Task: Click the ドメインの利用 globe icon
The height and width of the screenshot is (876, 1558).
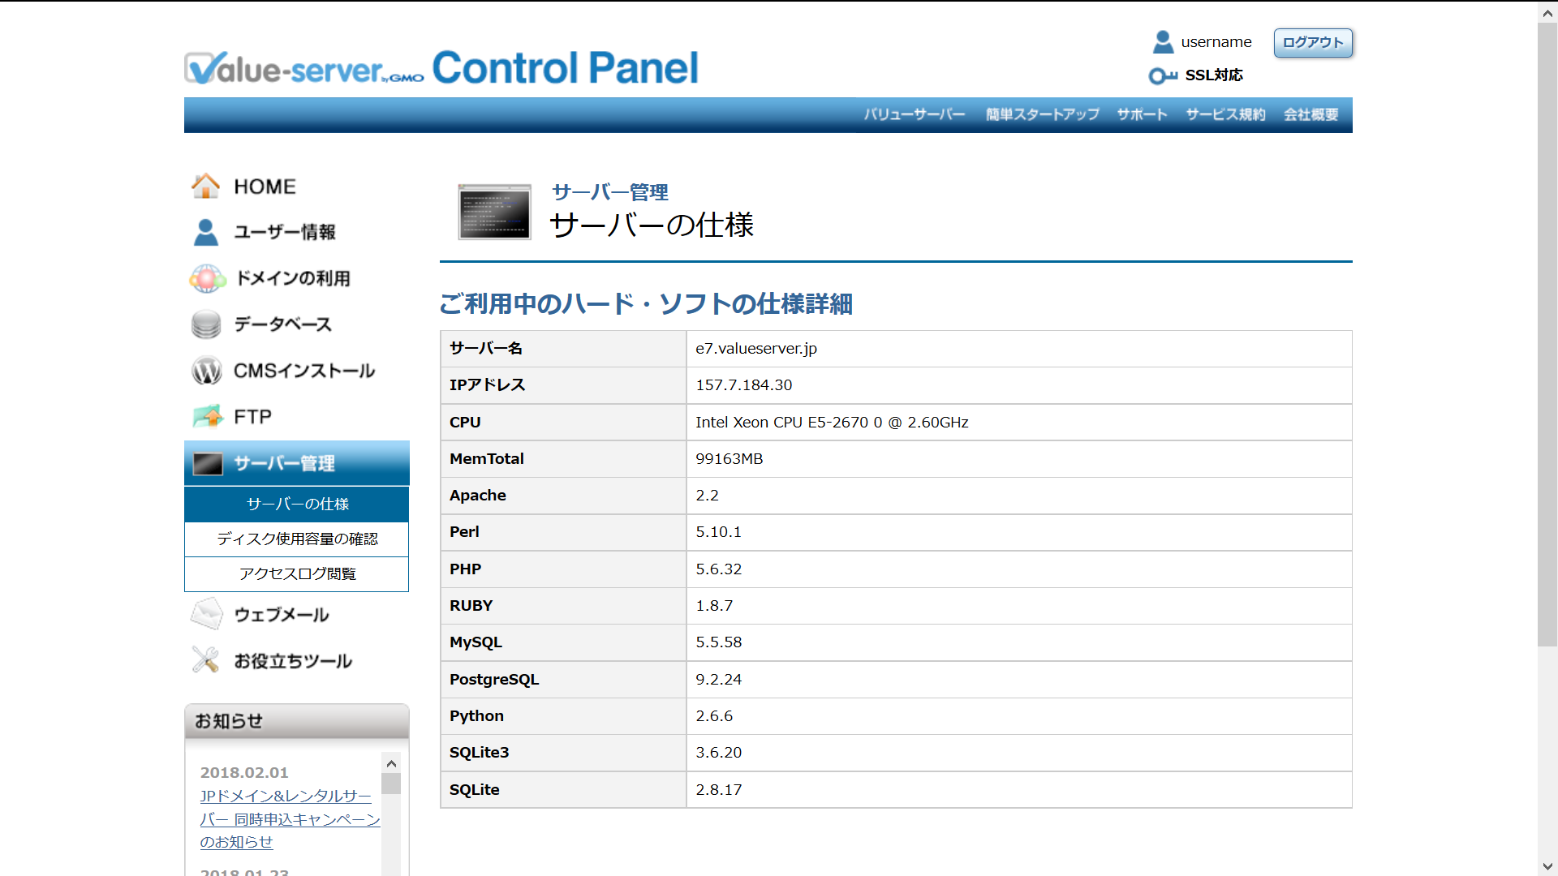Action: coord(207,278)
